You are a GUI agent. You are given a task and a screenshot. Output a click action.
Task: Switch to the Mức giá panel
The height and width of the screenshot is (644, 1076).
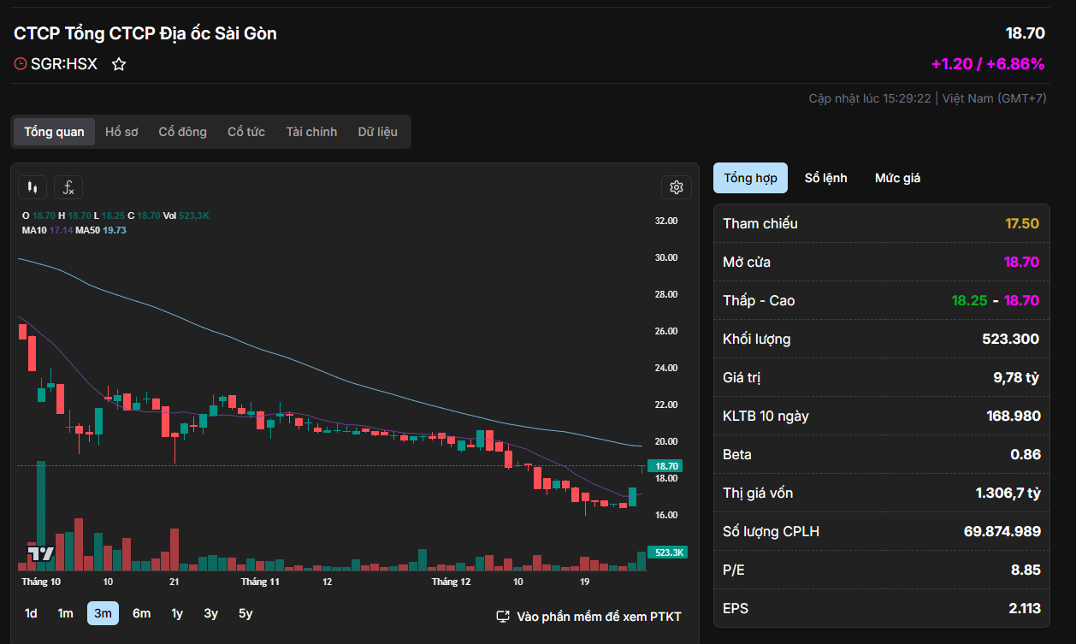click(x=897, y=178)
